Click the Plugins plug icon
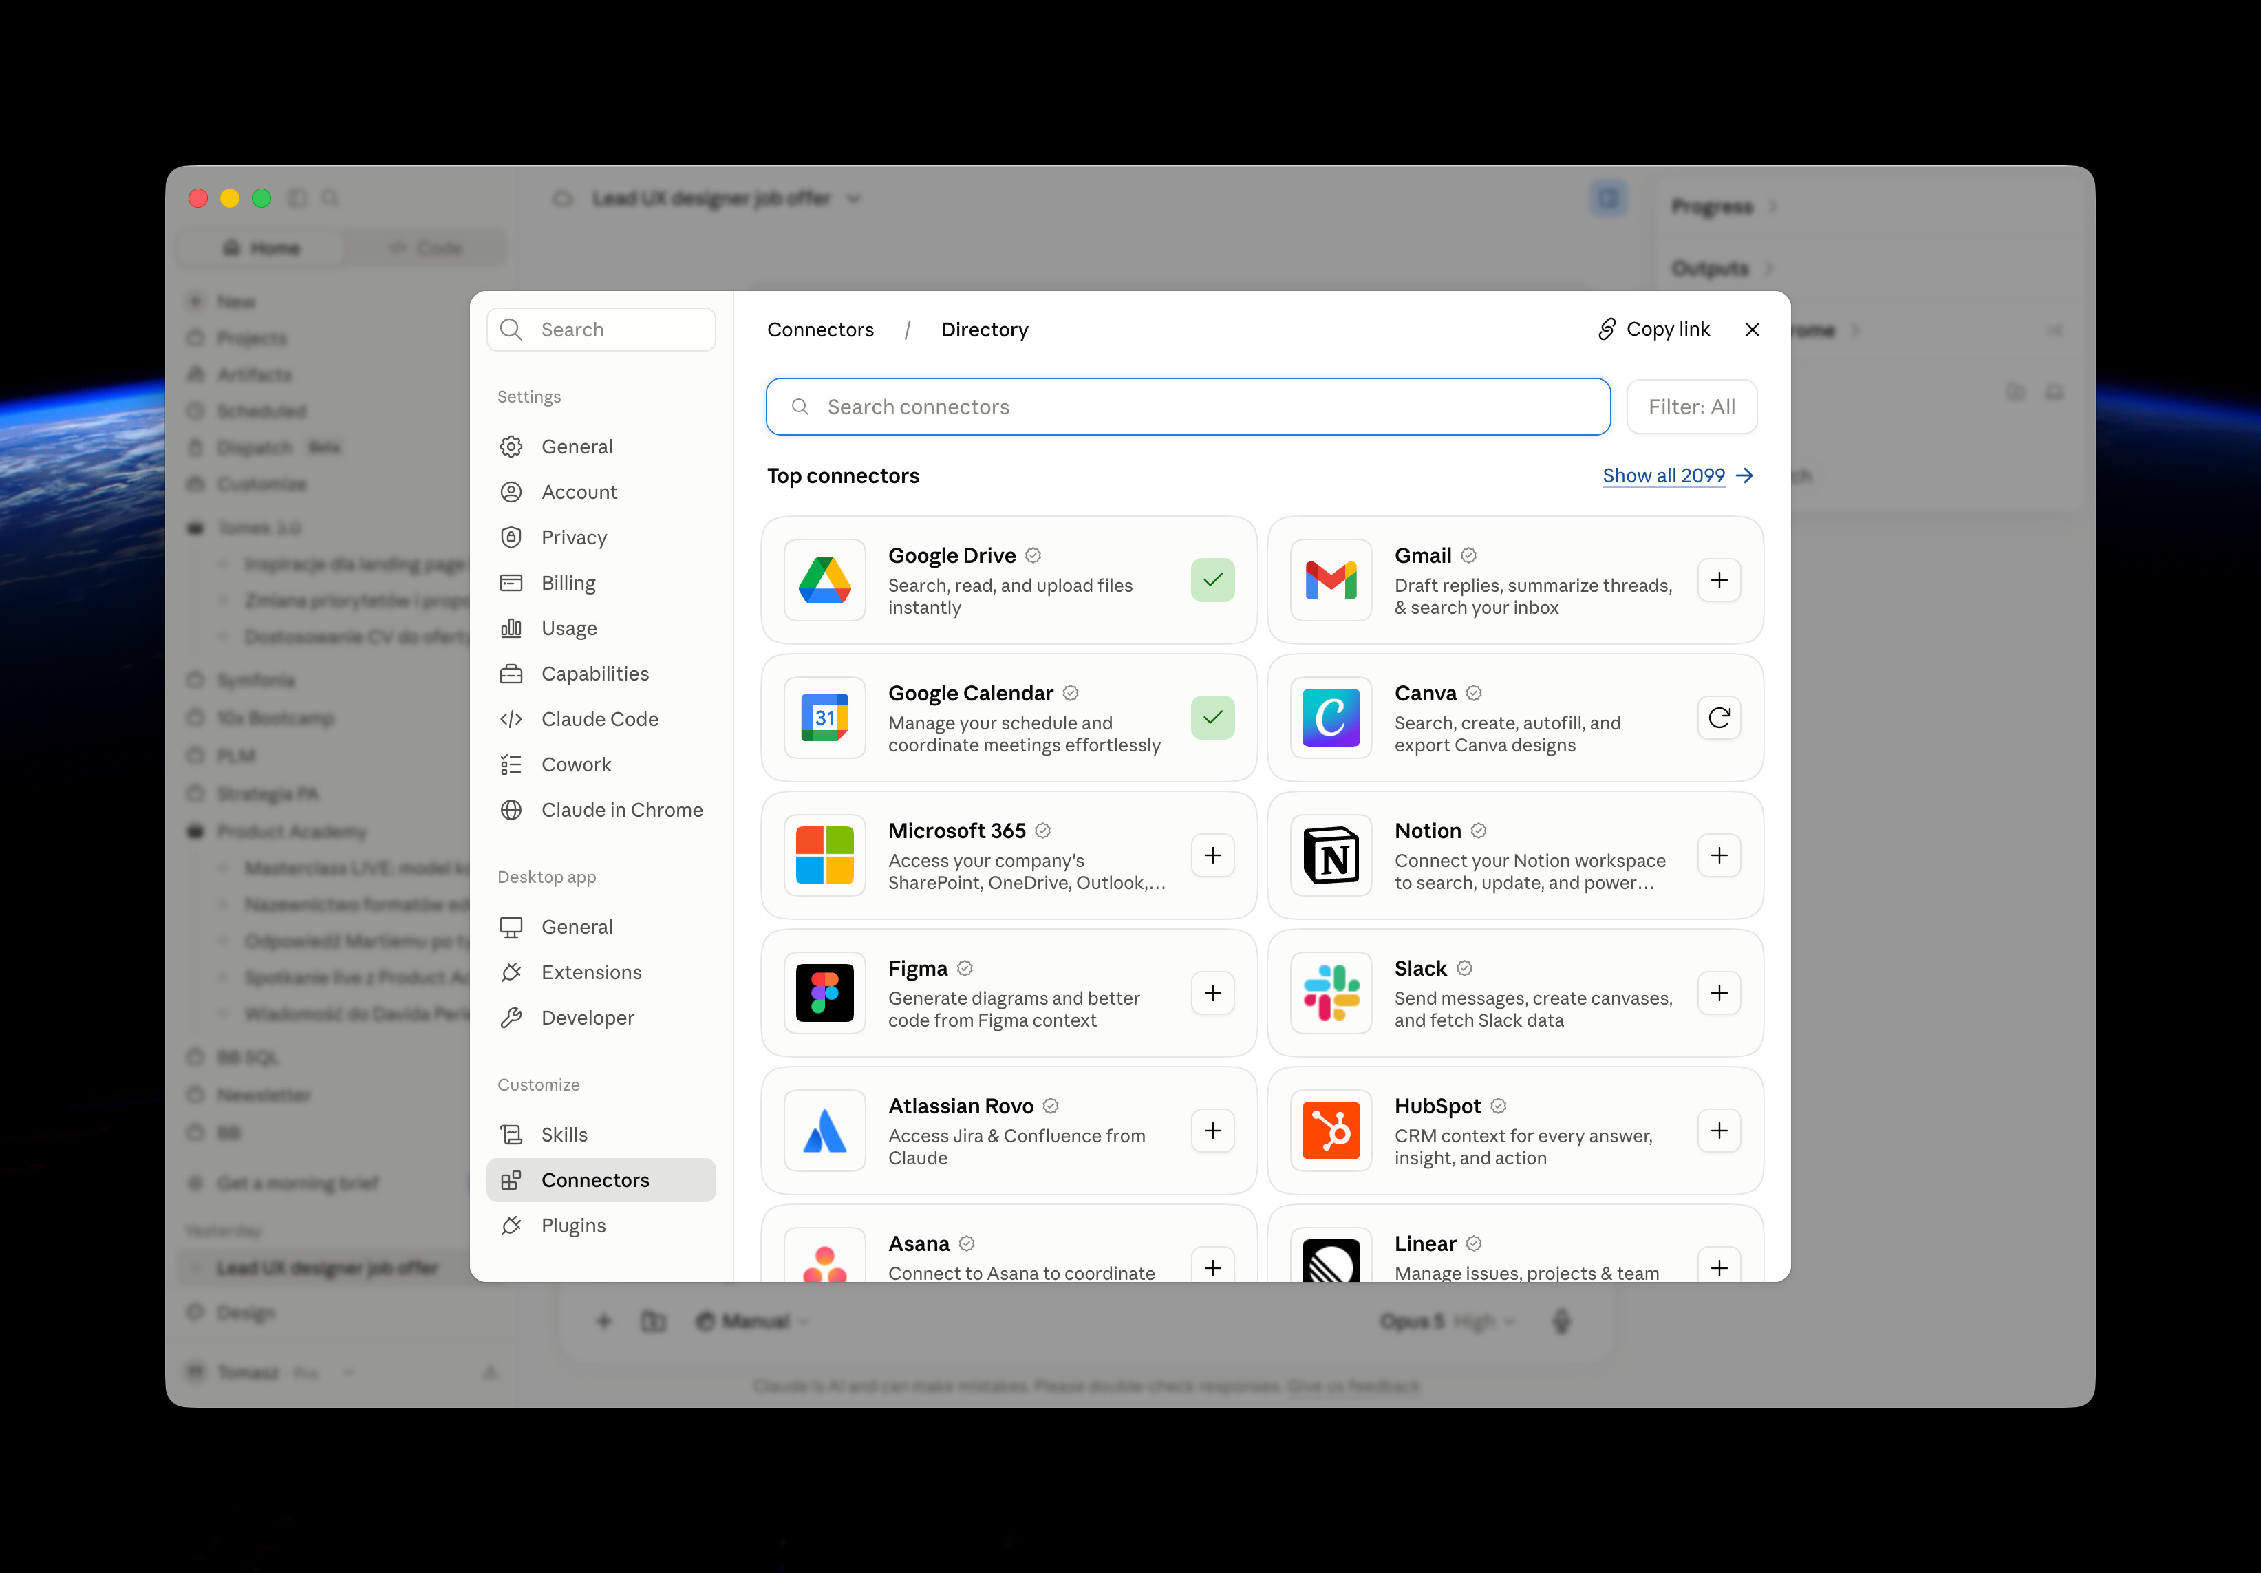The image size is (2261, 1573). tap(511, 1226)
